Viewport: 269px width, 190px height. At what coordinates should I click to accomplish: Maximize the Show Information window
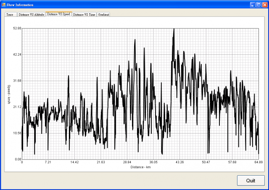259,5
